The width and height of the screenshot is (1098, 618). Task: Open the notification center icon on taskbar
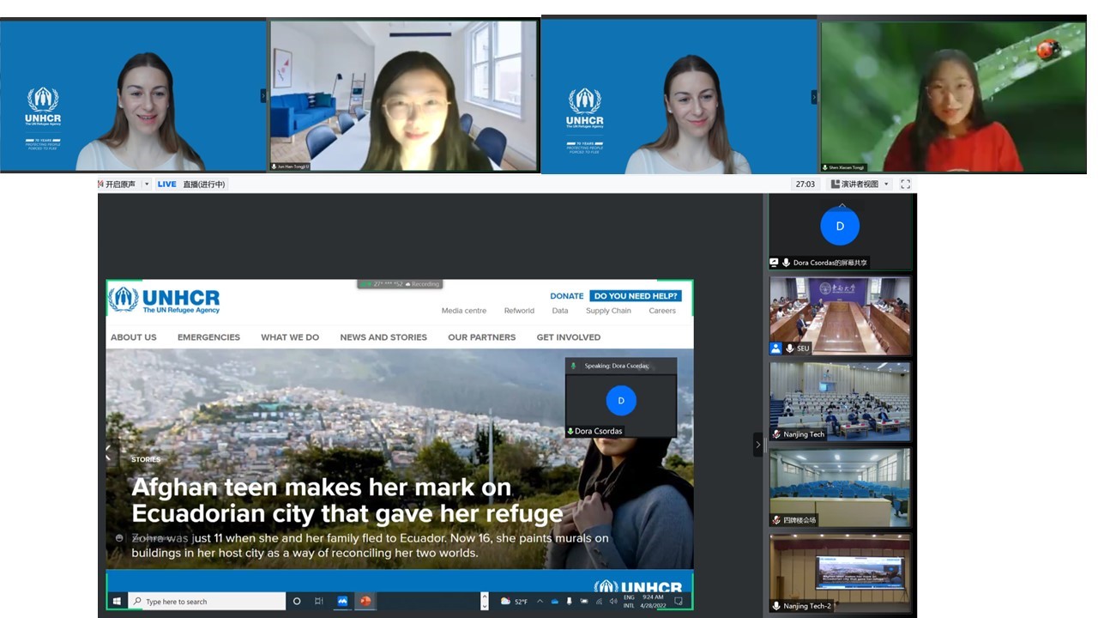[x=678, y=601]
